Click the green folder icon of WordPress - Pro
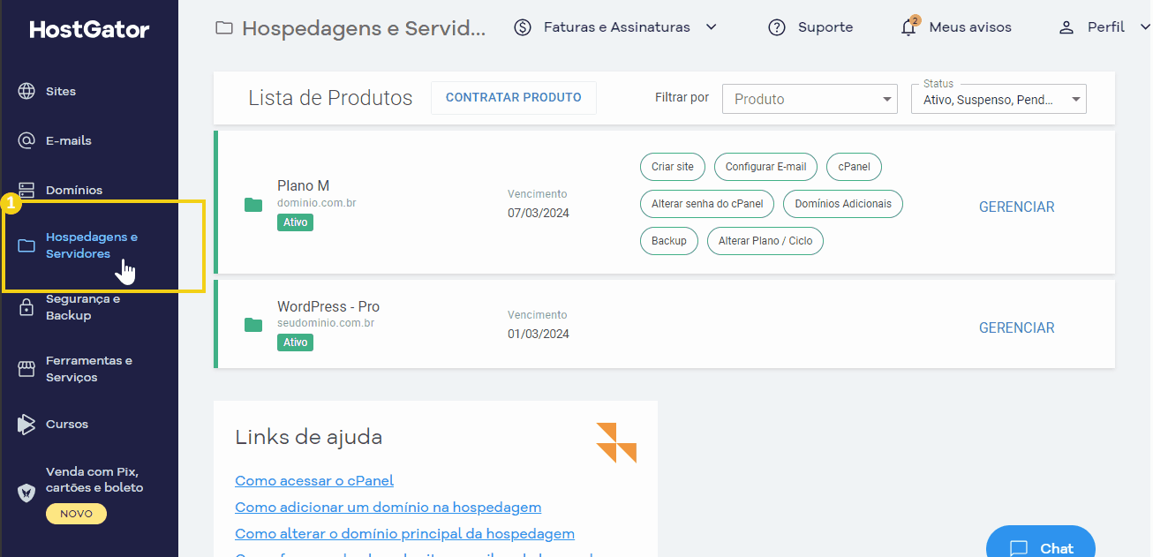Image resolution: width=1153 pixels, height=557 pixels. [253, 325]
